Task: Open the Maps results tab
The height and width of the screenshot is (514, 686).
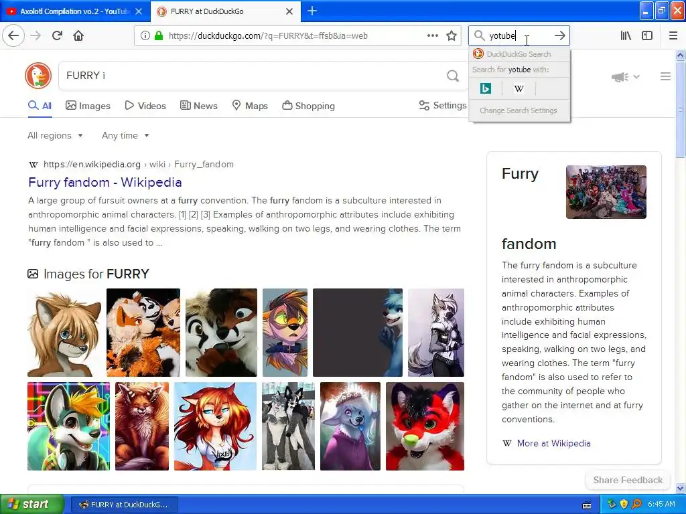Action: pos(250,106)
